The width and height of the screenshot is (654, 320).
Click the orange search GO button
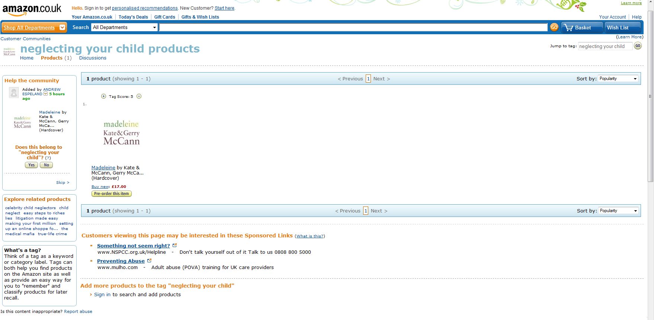554,27
